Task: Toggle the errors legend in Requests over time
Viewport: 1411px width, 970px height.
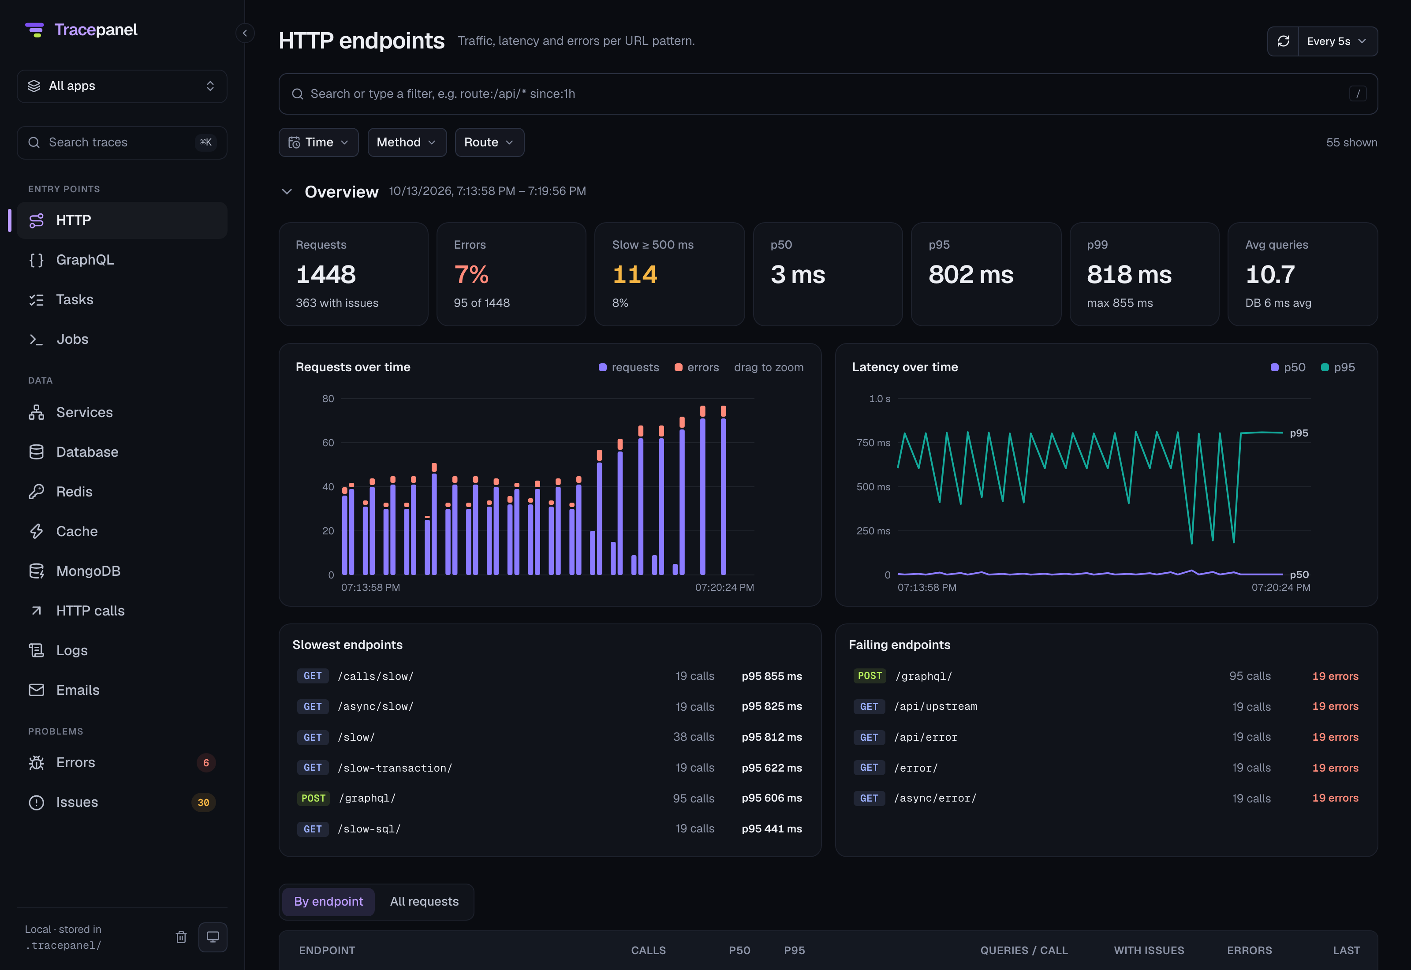Action: [x=696, y=367]
